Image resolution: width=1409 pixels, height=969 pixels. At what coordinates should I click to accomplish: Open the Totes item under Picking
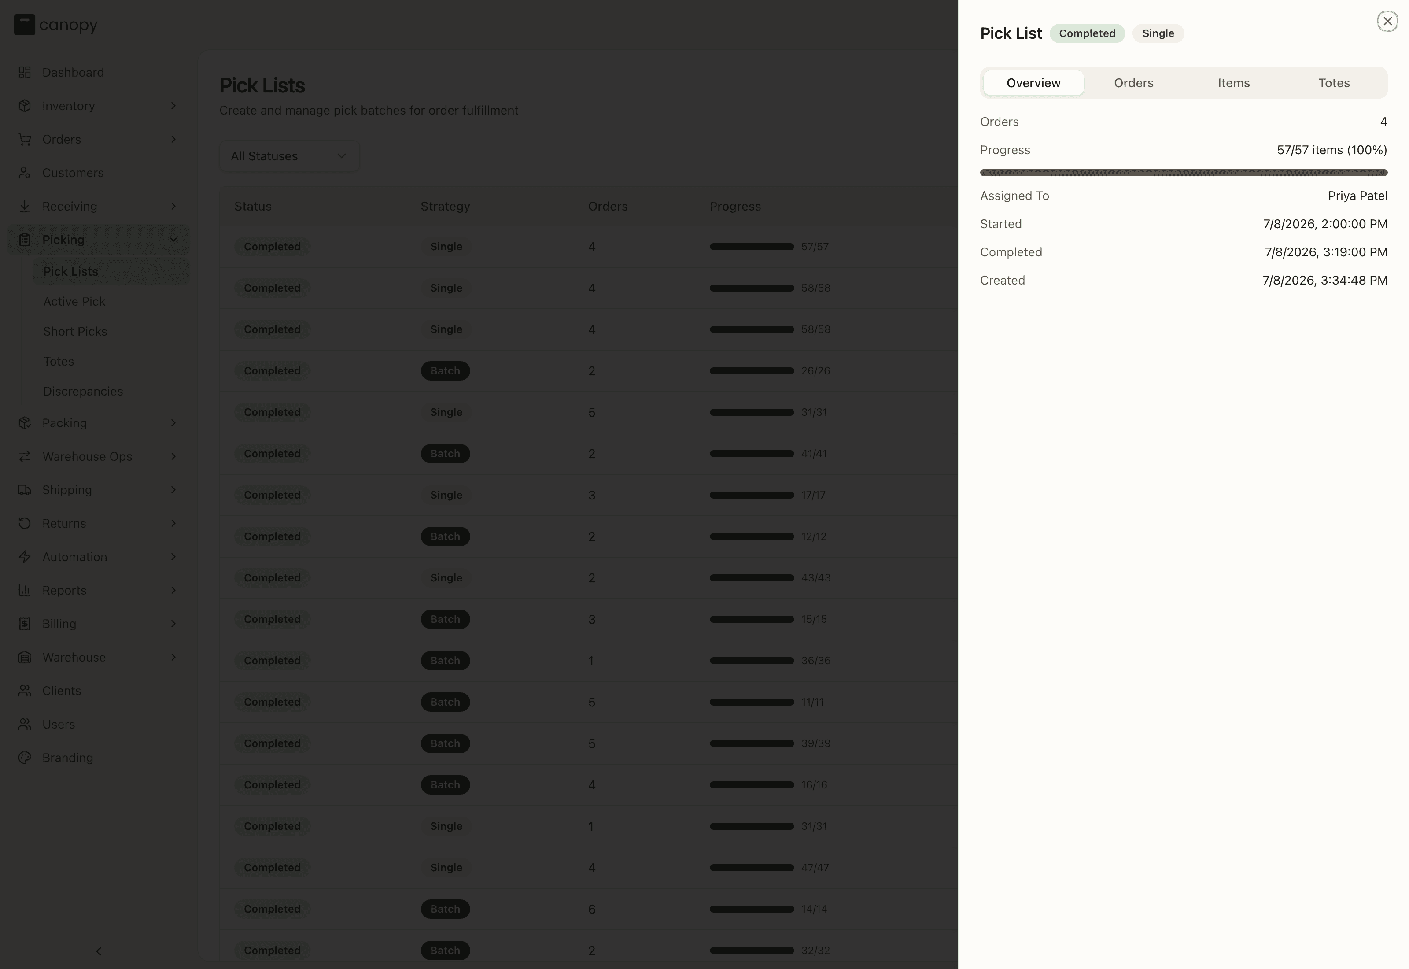(x=111, y=361)
